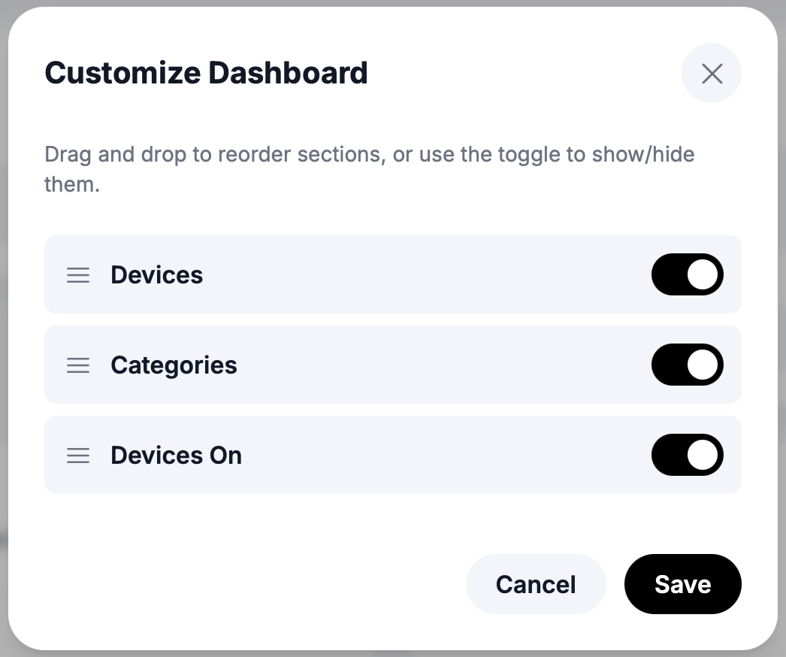Click the reorder icon on the middle row
The height and width of the screenshot is (657, 786).
[x=78, y=365]
